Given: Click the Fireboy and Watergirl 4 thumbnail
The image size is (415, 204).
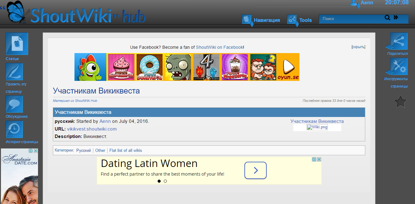Looking at the screenshot, I should [x=206, y=67].
